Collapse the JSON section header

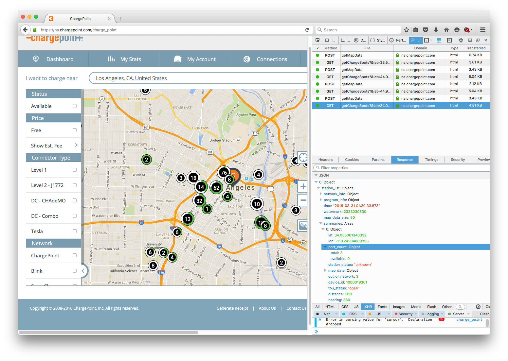click(316, 175)
